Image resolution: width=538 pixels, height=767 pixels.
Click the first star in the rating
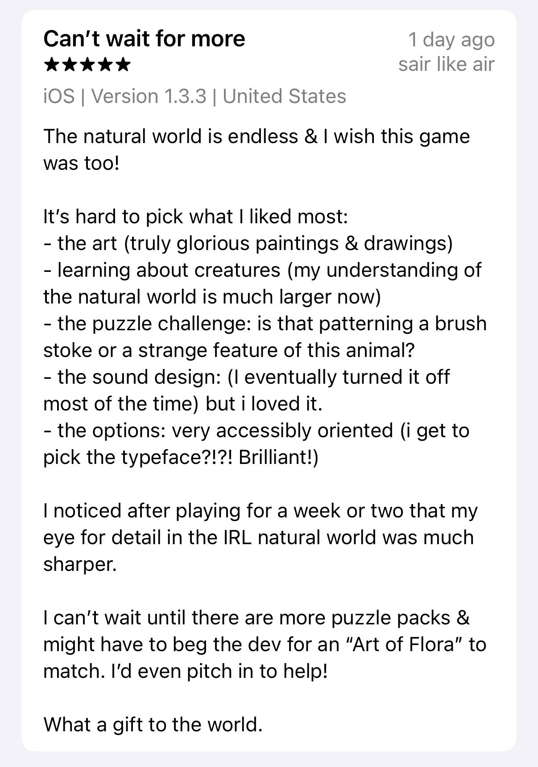click(52, 65)
